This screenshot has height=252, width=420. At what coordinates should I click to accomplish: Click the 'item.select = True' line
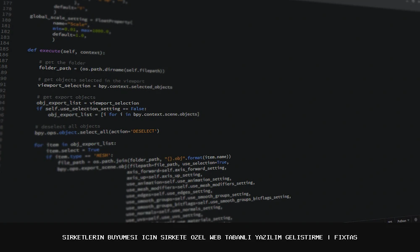point(73,150)
